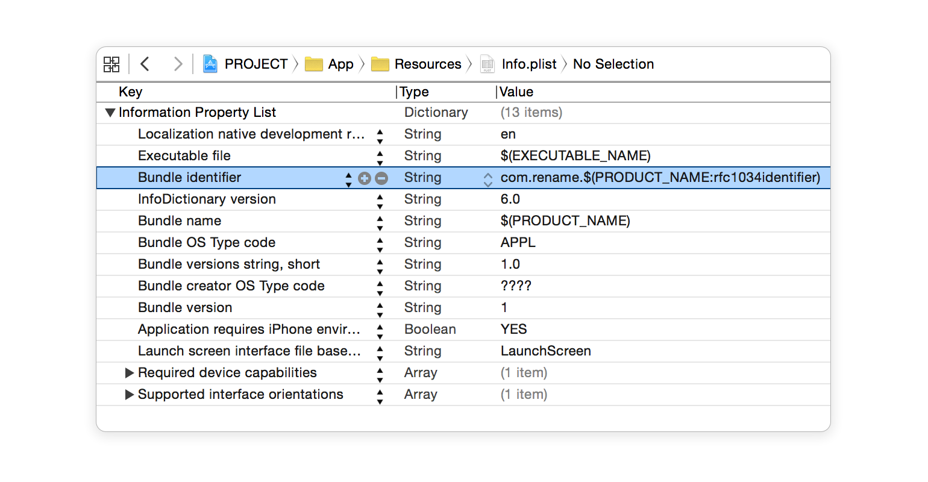Open key stepper for Bundle name row
928x482 pixels.
pyautogui.click(x=380, y=222)
